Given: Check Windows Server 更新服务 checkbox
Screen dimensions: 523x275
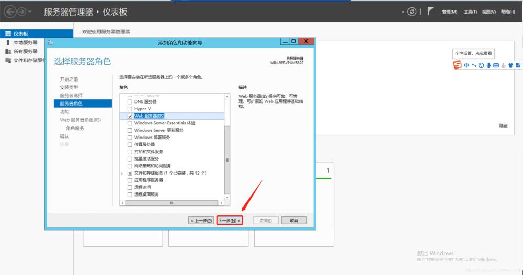Looking at the screenshot, I should pos(130,130).
